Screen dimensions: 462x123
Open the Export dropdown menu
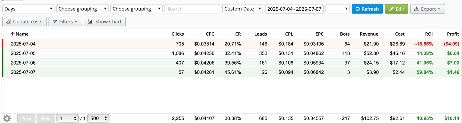[427, 9]
